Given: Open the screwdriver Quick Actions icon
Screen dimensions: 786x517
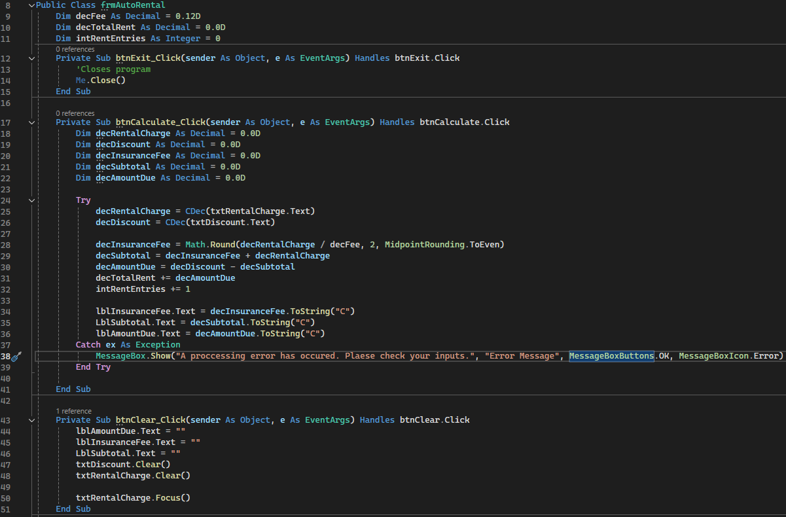Looking at the screenshot, I should (18, 356).
